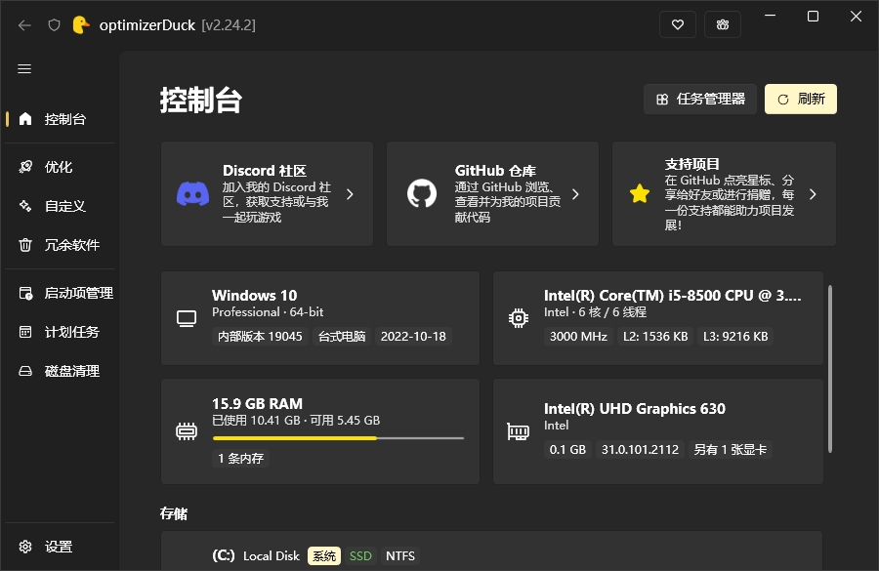The height and width of the screenshot is (571, 879).
Task: Click the 1 条内存 tag
Action: tap(240, 459)
